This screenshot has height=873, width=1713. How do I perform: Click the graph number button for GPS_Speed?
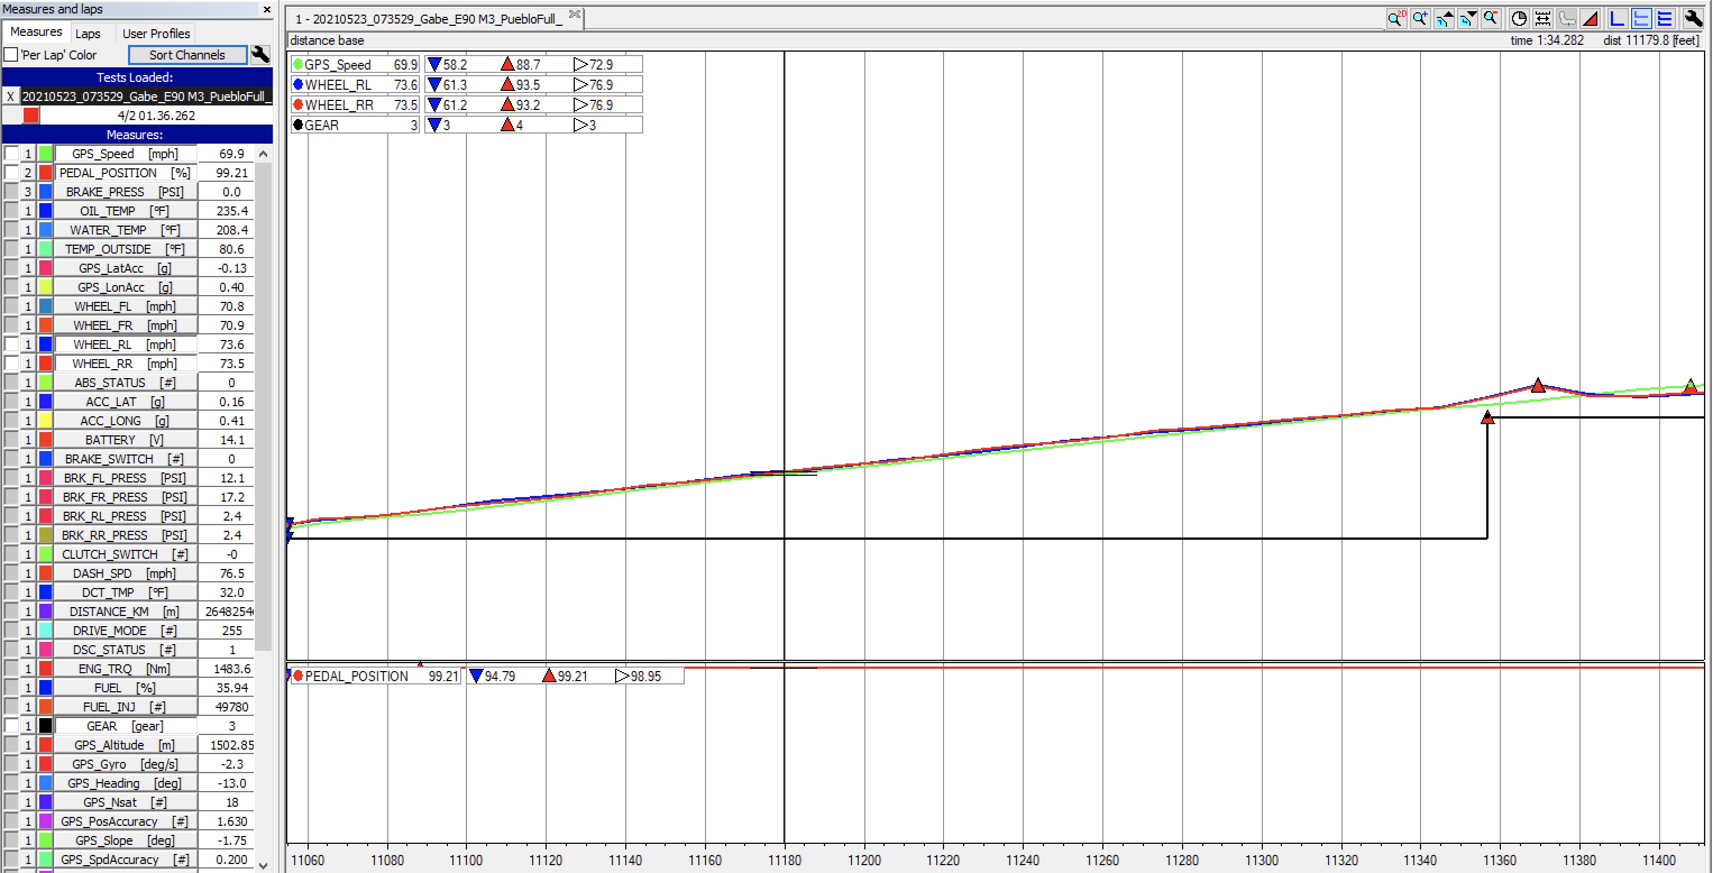point(28,154)
